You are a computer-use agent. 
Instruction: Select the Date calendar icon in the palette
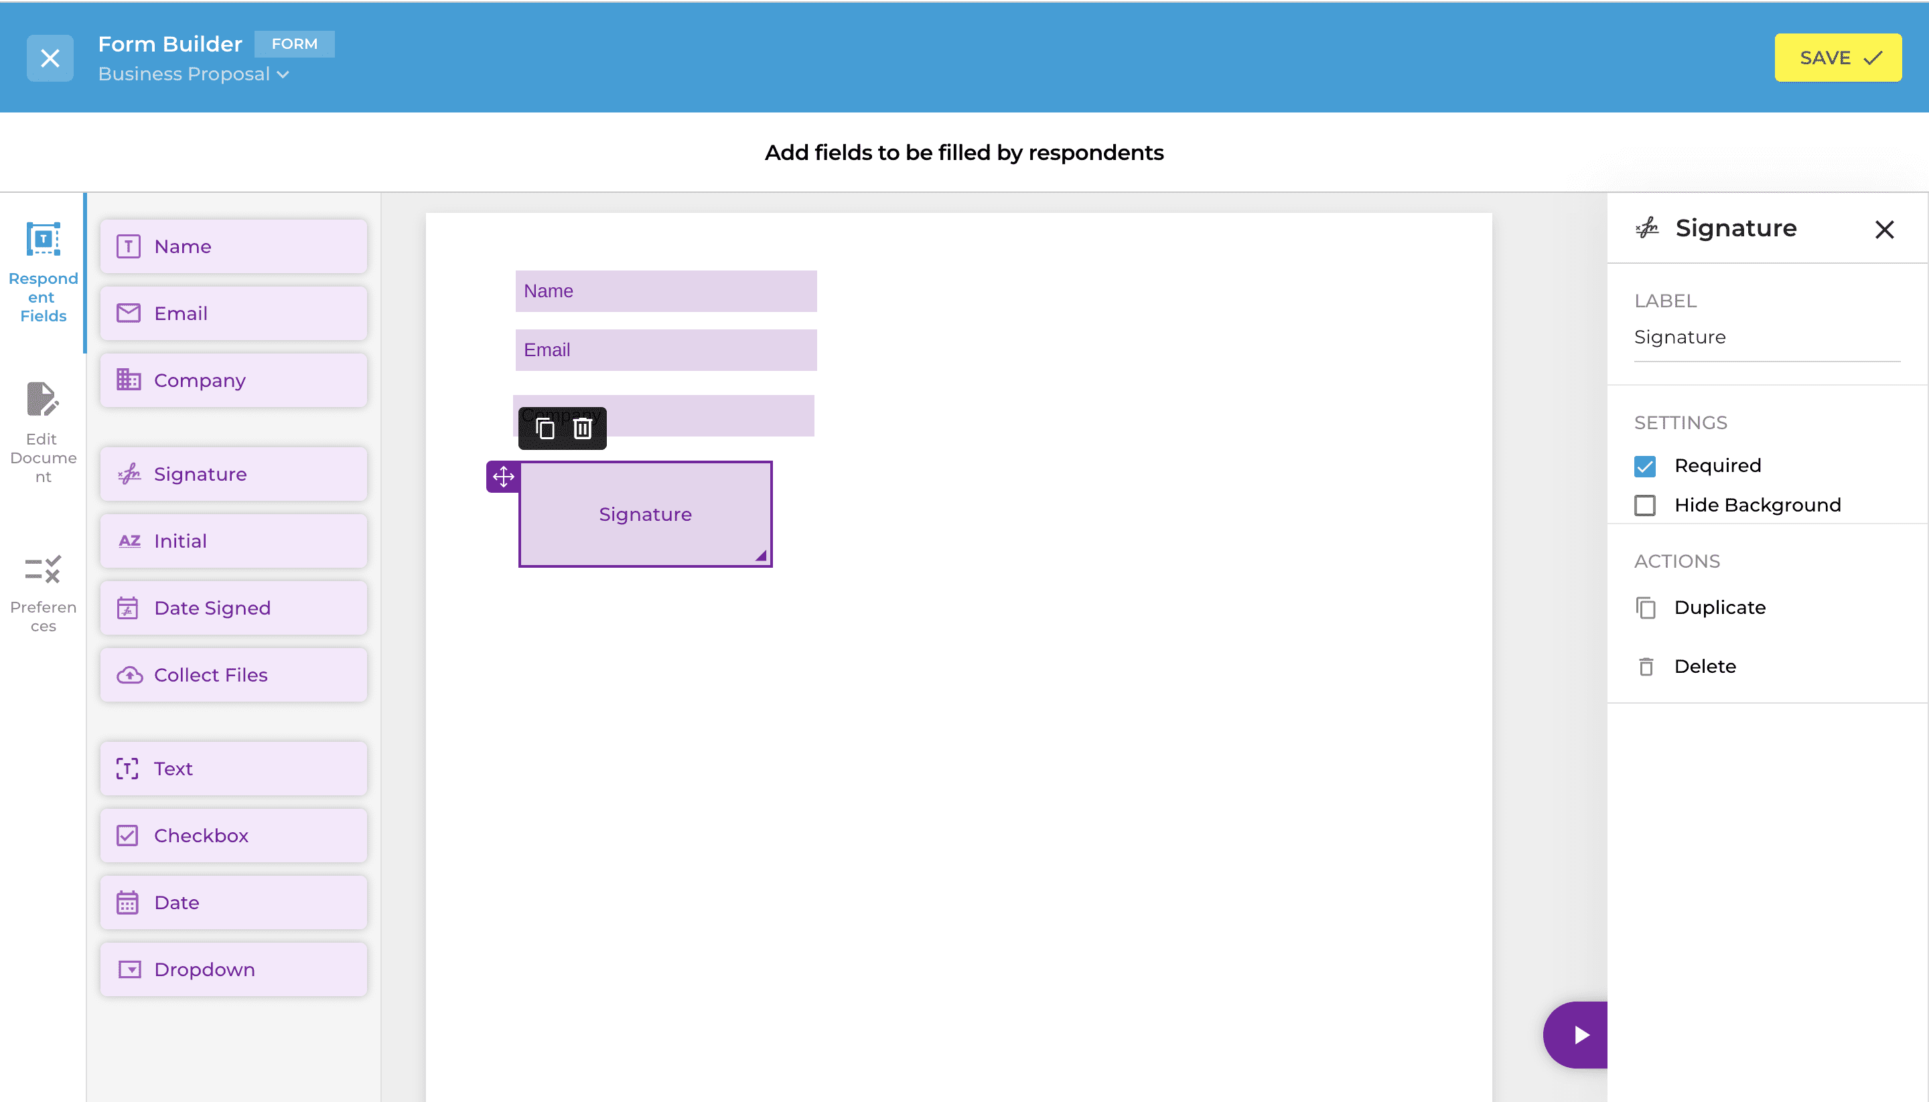coord(127,902)
